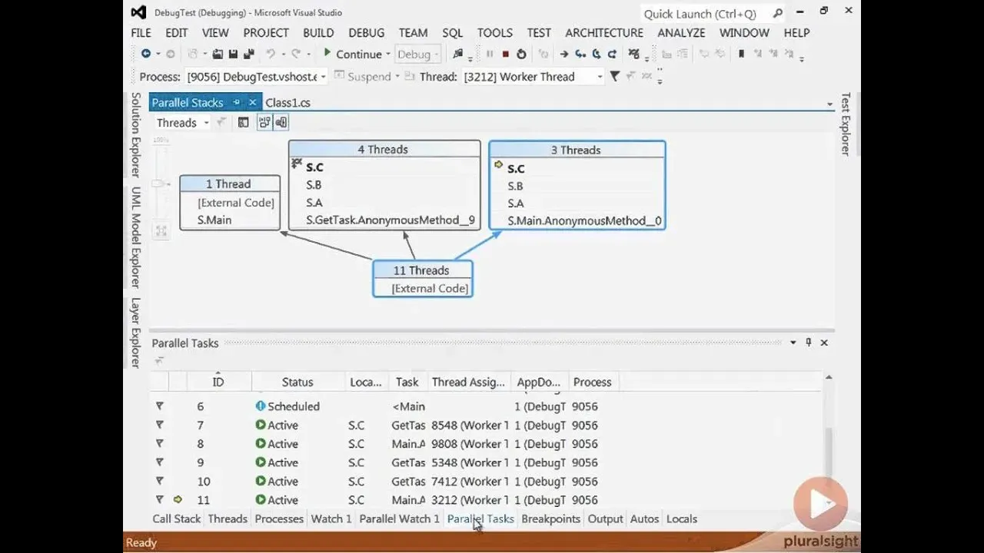Toggle the flag on task 9 row

tap(160, 462)
